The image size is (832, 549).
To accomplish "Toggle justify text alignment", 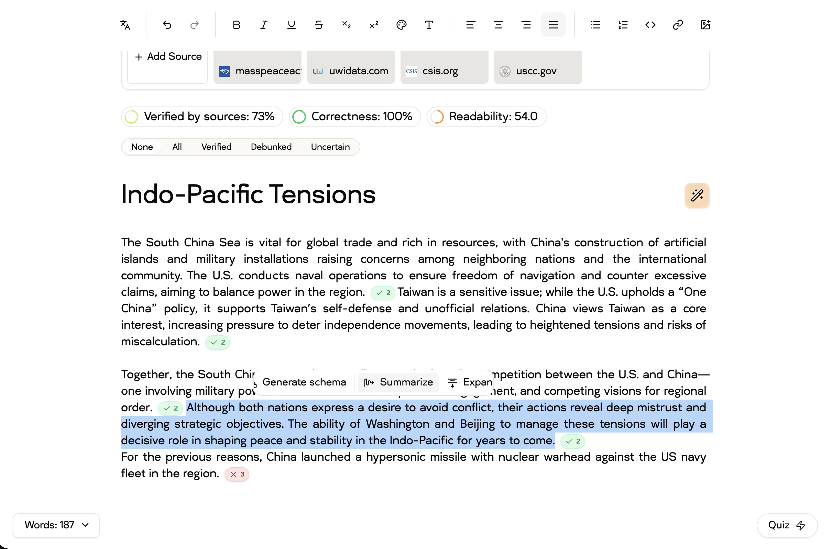I will tap(553, 25).
